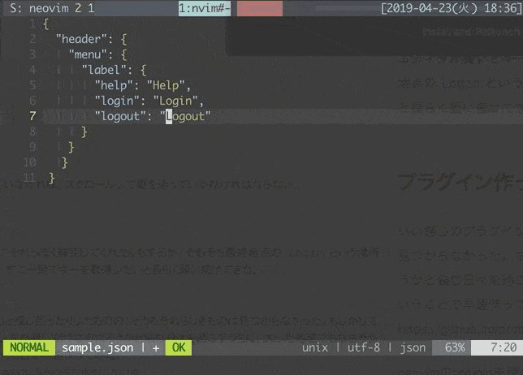Click the green OK linter status
The height and width of the screenshot is (375, 523).
coord(179,347)
